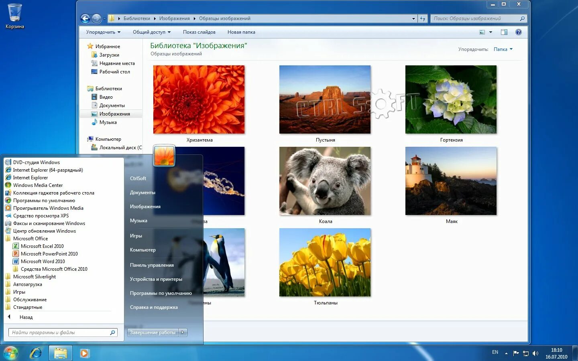Viewport: 578px width, 361px height.
Task: Click the change view icon in toolbar
Action: tap(482, 32)
